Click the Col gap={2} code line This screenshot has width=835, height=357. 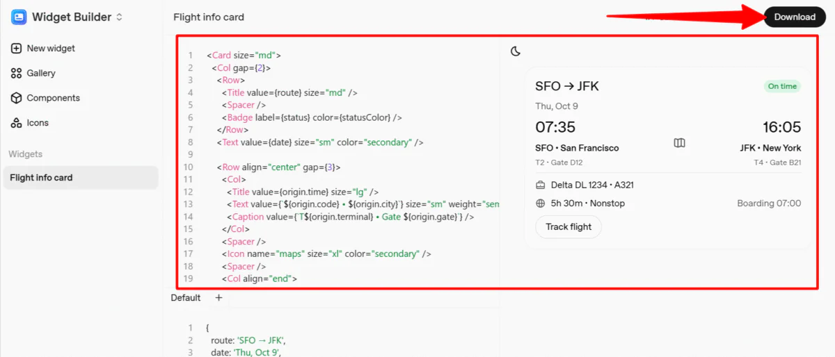[x=241, y=68]
